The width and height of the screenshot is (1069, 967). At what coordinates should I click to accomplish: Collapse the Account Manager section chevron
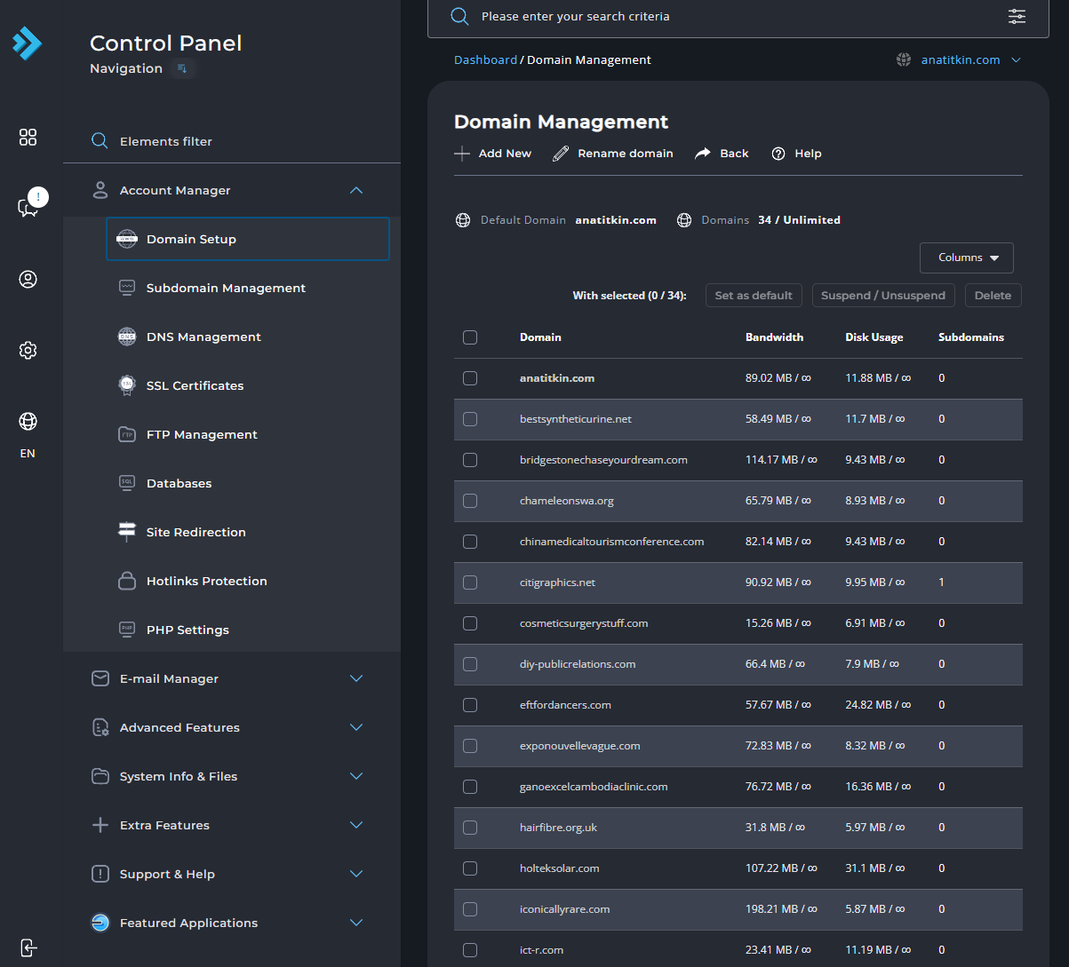356,190
